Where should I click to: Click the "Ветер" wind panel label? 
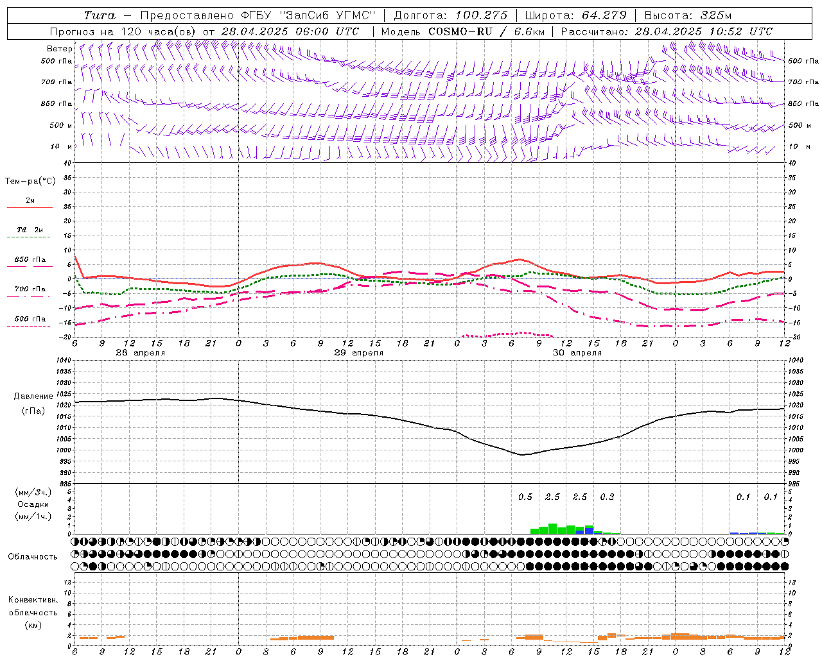pyautogui.click(x=59, y=49)
